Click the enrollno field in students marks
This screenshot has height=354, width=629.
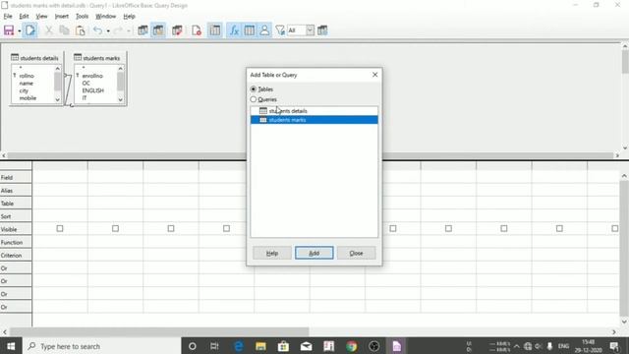coord(92,76)
